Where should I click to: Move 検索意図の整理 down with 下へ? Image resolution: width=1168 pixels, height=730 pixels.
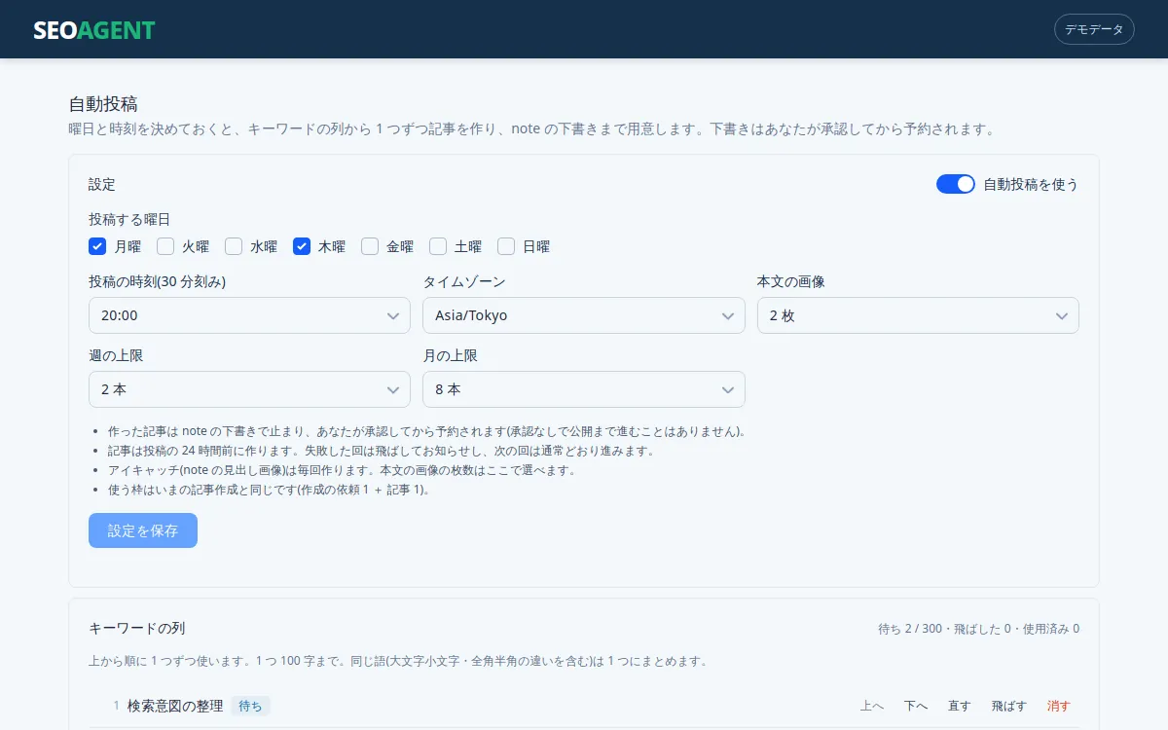click(916, 706)
